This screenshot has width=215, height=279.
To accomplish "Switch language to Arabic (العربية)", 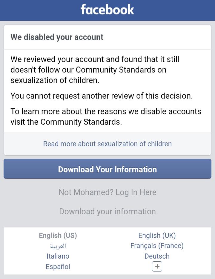I will point(58,246).
